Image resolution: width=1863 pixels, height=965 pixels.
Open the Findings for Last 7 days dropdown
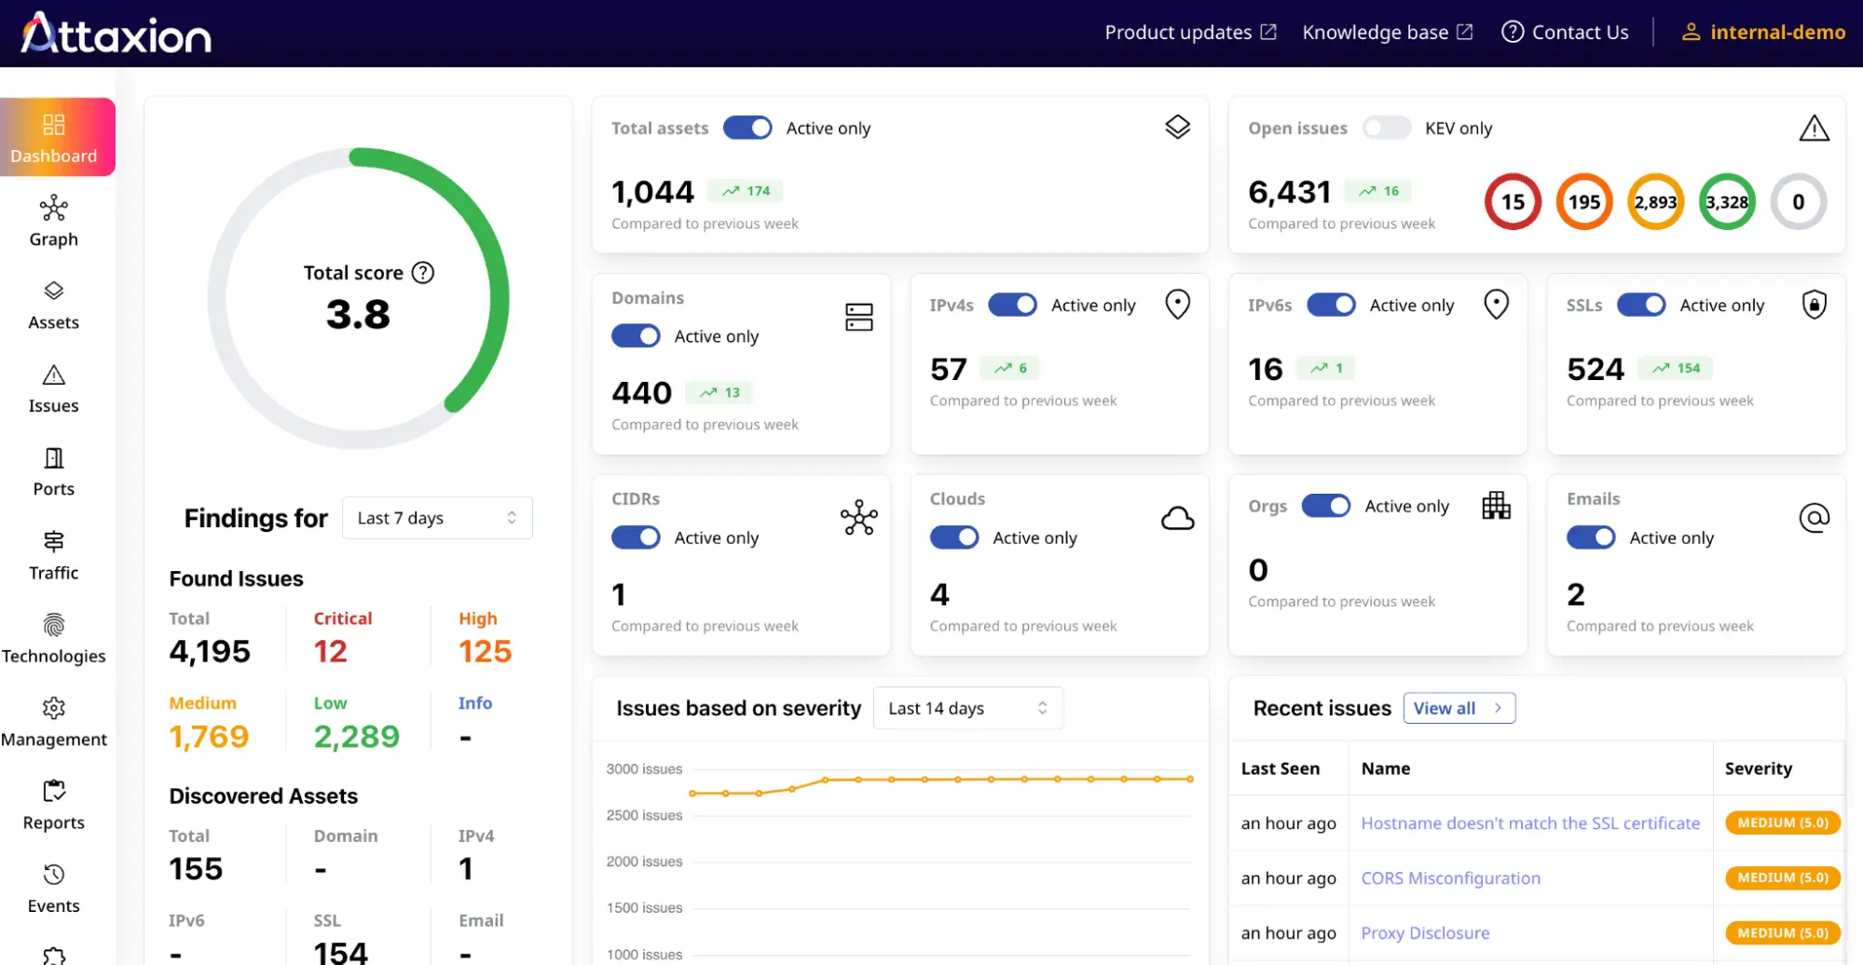tap(437, 518)
